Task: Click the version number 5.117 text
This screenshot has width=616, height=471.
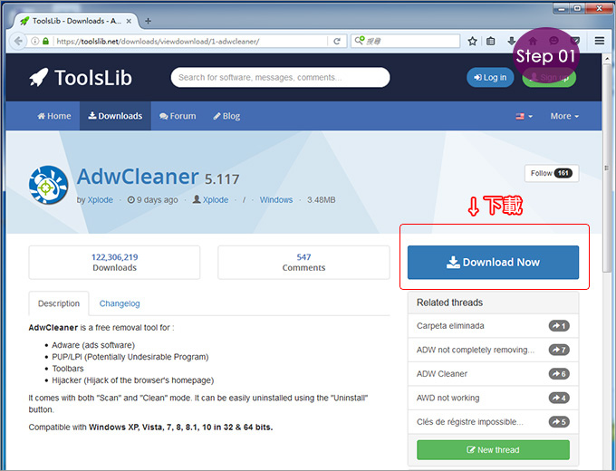Action: coord(222,179)
